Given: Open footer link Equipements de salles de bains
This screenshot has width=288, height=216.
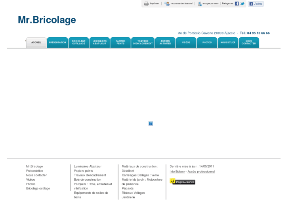Looking at the screenshot, I should (91, 195).
